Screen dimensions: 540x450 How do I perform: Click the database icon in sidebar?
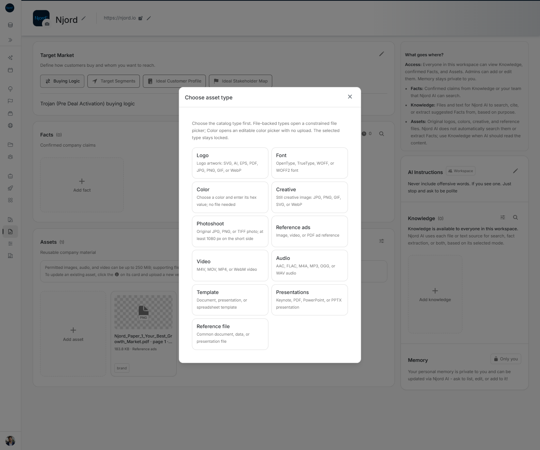tap(10, 25)
